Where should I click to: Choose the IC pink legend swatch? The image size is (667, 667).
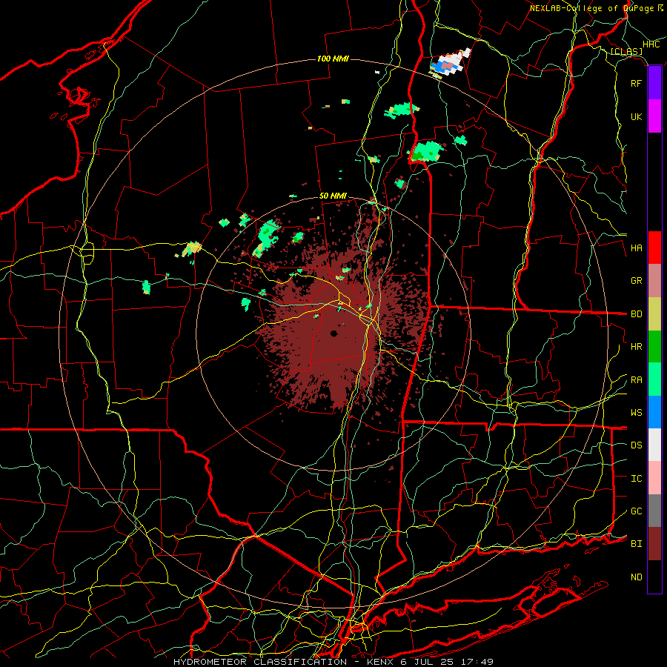click(654, 478)
